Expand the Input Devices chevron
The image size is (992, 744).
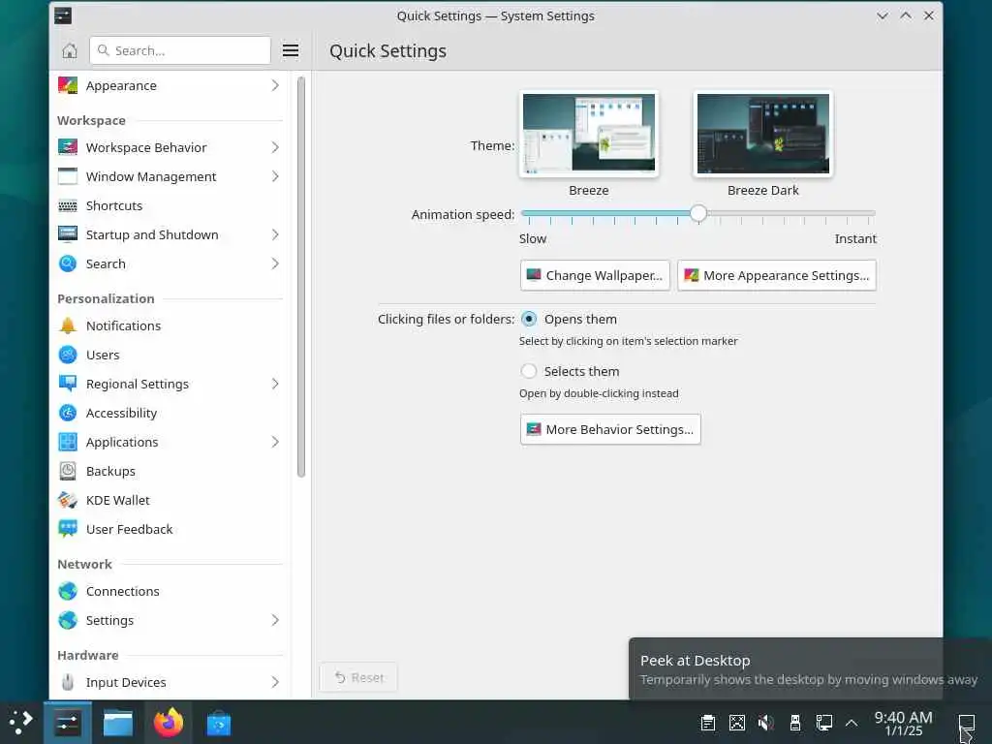coord(275,683)
